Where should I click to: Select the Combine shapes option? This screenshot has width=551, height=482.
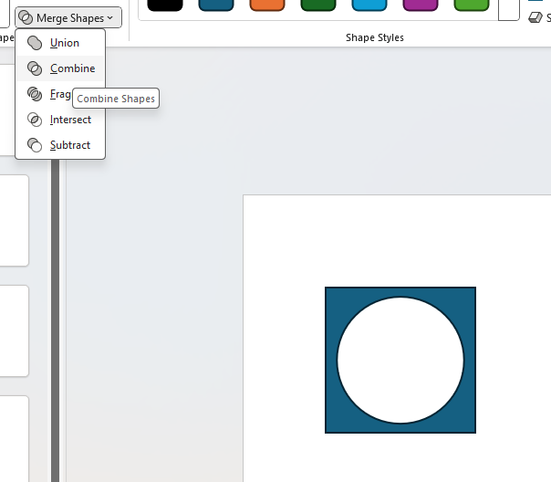(71, 68)
